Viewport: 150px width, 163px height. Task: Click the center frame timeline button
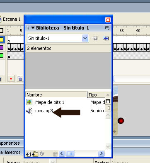point(11,79)
